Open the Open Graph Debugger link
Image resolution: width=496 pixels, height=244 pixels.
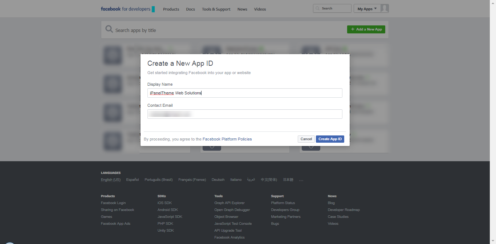click(x=232, y=210)
